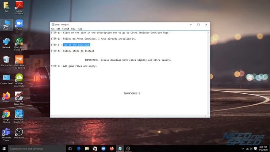This screenshot has height=152, width=270.
Task: Launch OBS Studio desktop shortcut
Action: (x=19, y=133)
